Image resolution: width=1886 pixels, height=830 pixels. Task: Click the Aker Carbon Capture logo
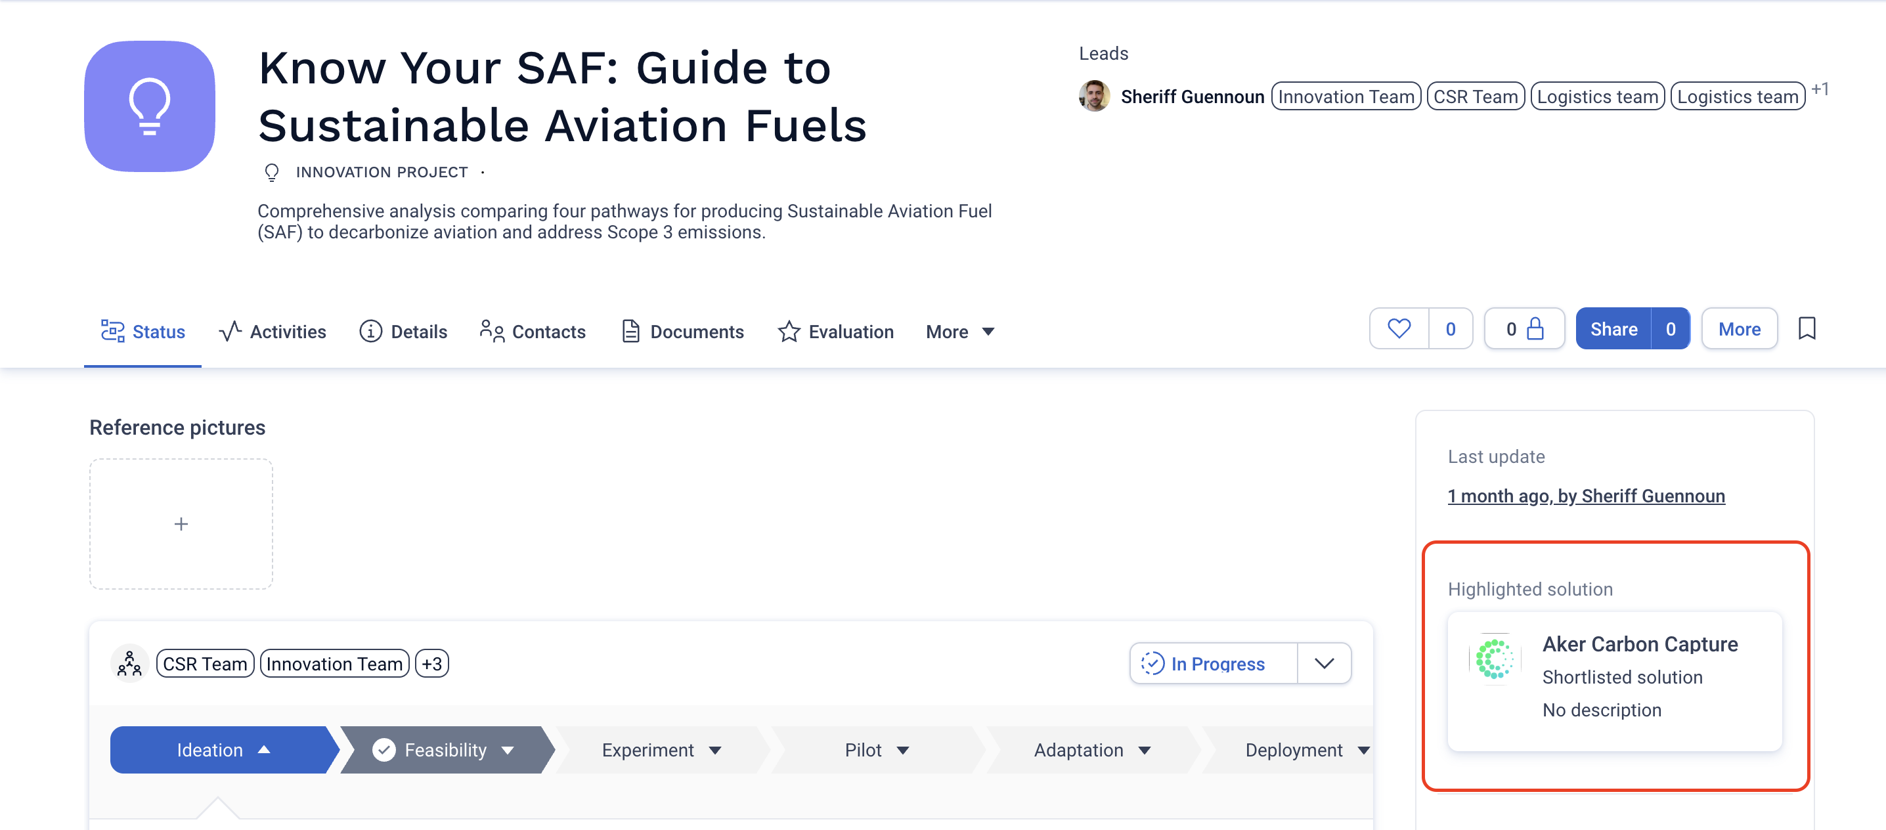click(x=1495, y=659)
